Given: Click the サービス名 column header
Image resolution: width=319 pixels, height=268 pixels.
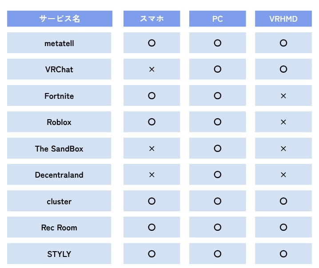Looking at the screenshot, I should pyautogui.click(x=60, y=19).
